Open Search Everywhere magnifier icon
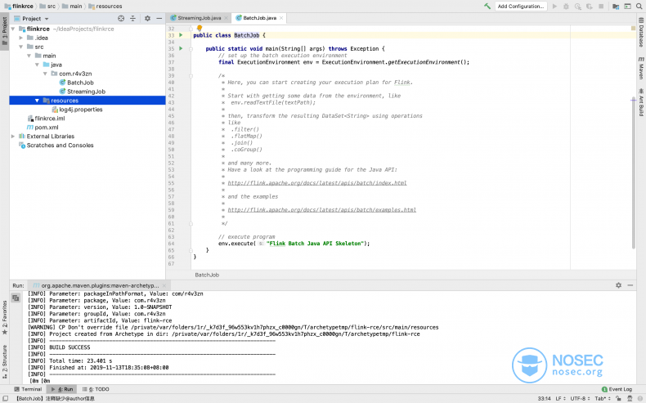The height and width of the screenshot is (403, 646). [x=639, y=7]
